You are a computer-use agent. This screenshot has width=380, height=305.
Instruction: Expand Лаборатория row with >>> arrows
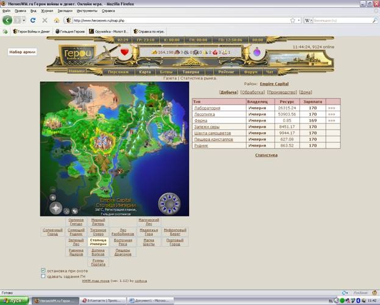(x=332, y=108)
